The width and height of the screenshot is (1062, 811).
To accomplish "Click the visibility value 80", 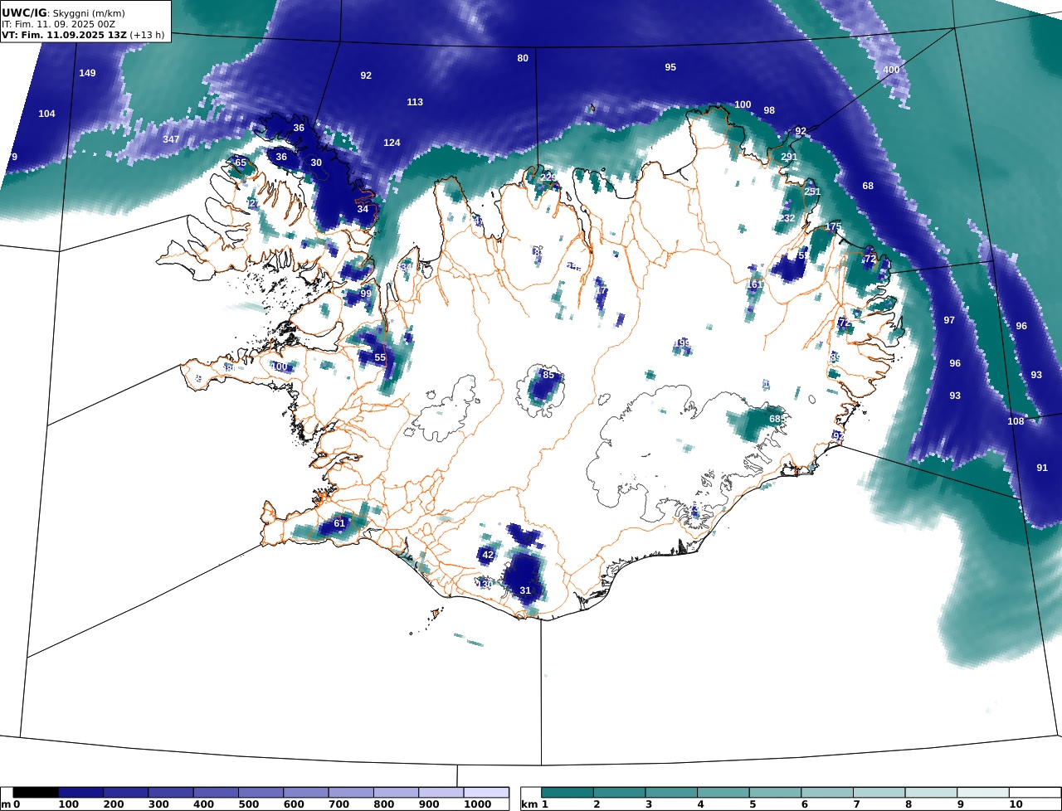I will click(x=523, y=58).
